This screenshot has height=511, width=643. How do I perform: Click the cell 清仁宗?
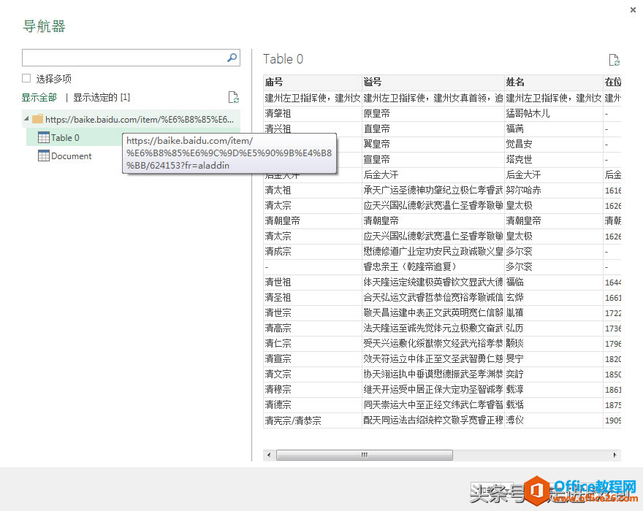tap(313, 343)
